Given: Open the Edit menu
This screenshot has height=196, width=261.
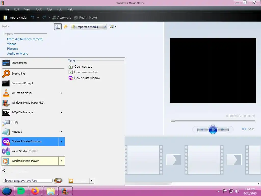Looking at the screenshot, I should click(17, 9).
